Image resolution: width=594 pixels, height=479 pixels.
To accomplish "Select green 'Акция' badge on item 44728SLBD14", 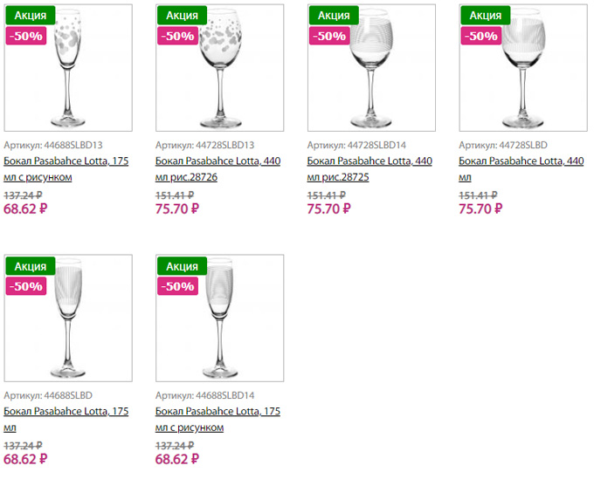I will [334, 15].
